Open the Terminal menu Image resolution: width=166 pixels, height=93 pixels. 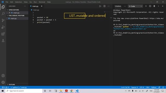[42, 2]
